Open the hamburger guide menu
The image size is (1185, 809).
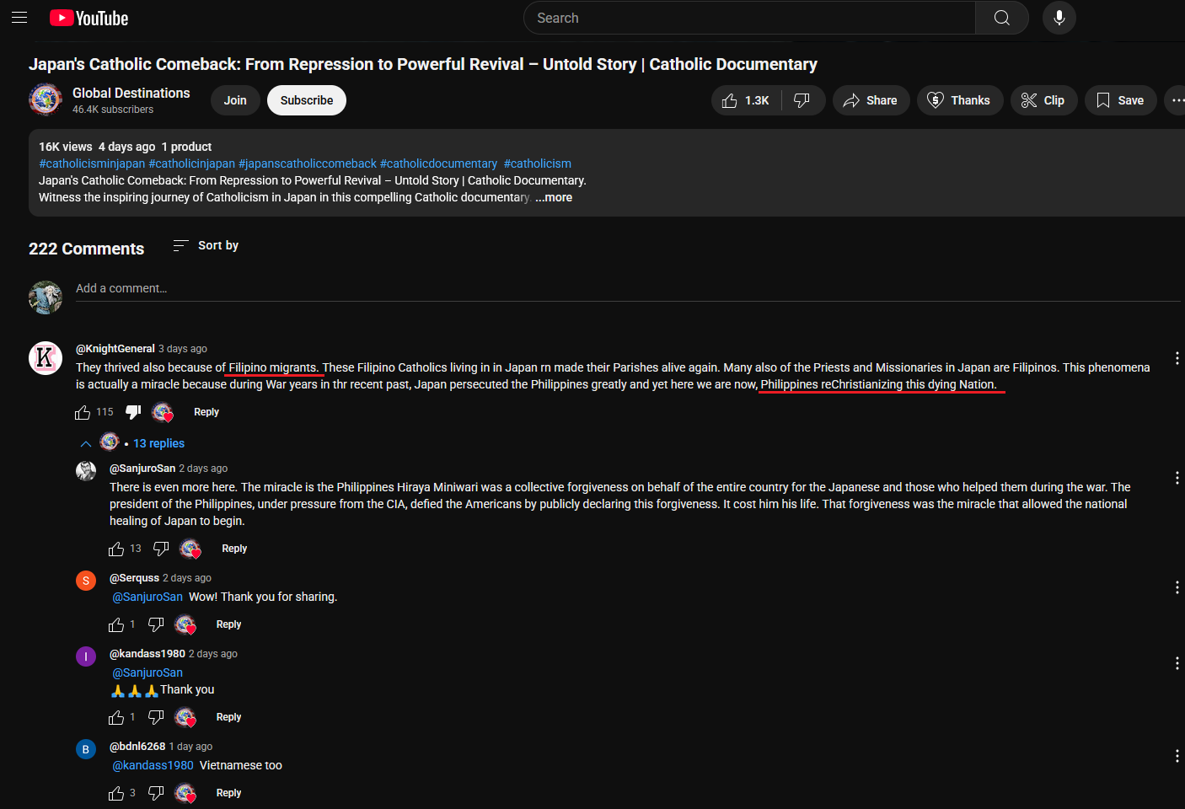(x=19, y=18)
